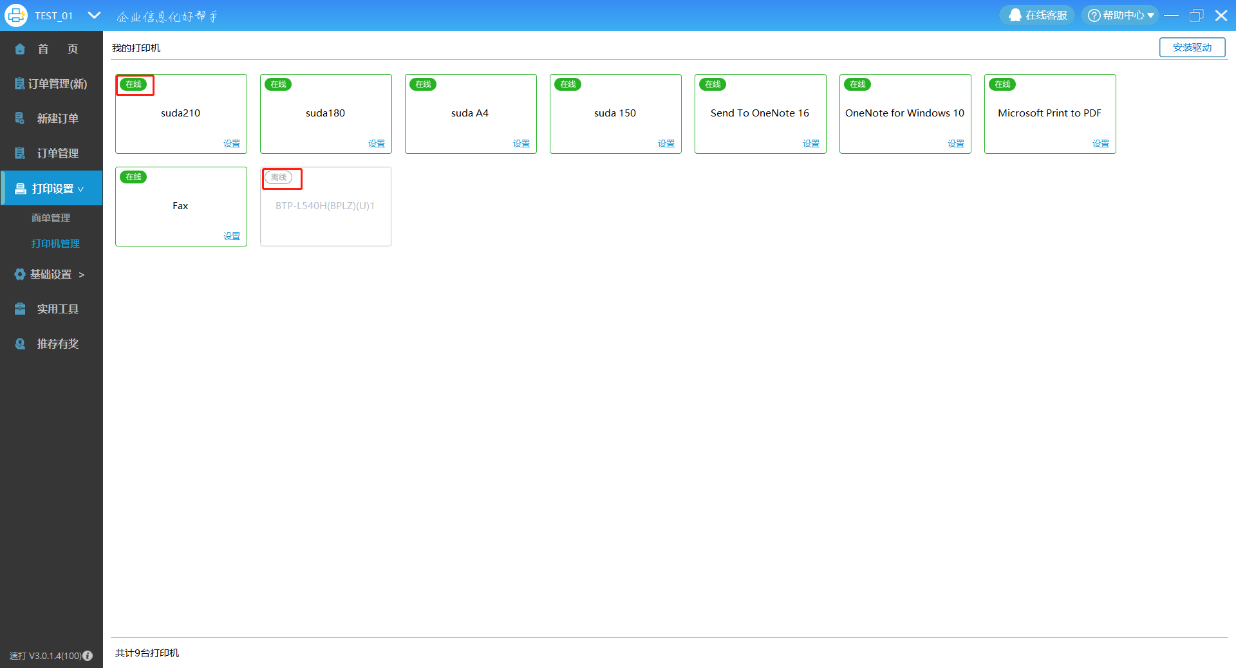Select the suda 150 printer name

(615, 113)
